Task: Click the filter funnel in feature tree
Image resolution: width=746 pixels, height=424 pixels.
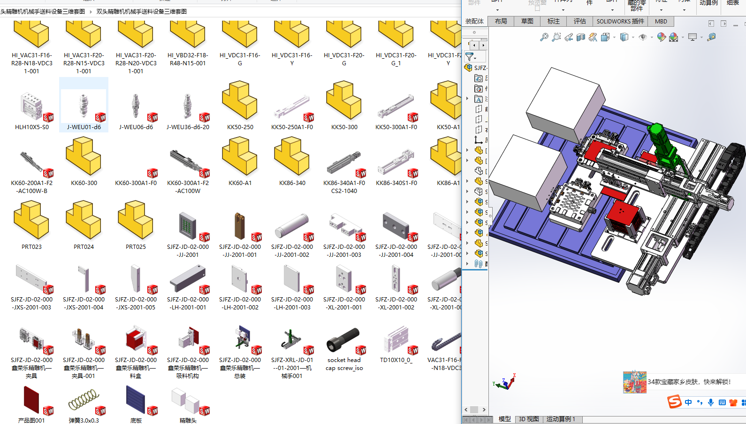Action: (469, 57)
